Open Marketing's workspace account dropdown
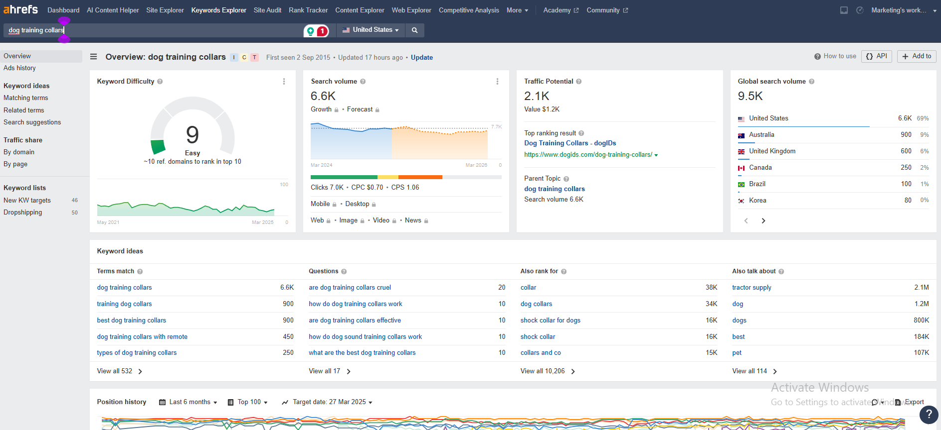941x430 pixels. click(x=904, y=10)
